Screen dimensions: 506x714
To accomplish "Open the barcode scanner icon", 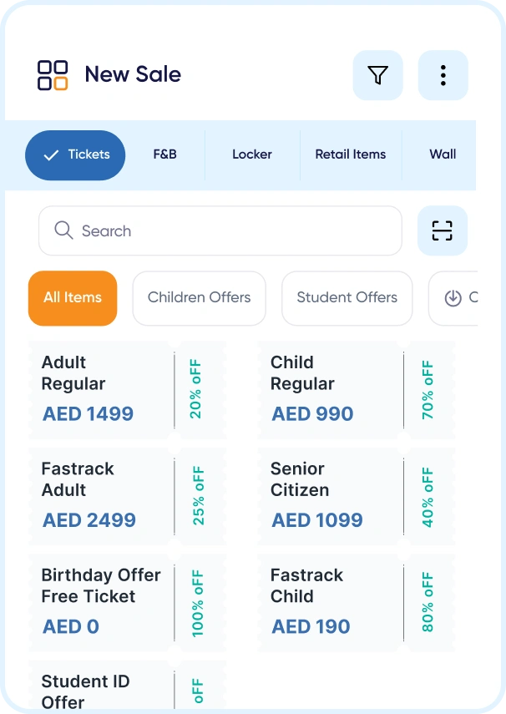I will tap(443, 230).
